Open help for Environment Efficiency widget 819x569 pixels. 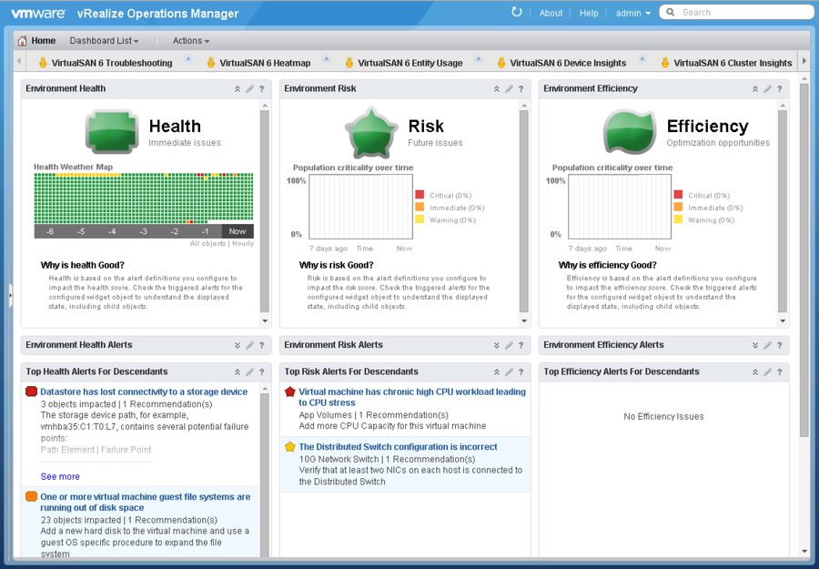(x=779, y=89)
